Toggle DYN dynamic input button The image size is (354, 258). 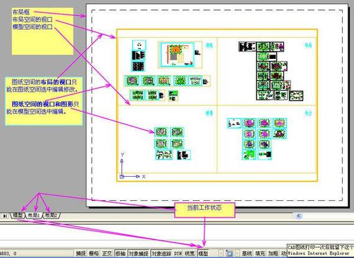[x=178, y=254]
